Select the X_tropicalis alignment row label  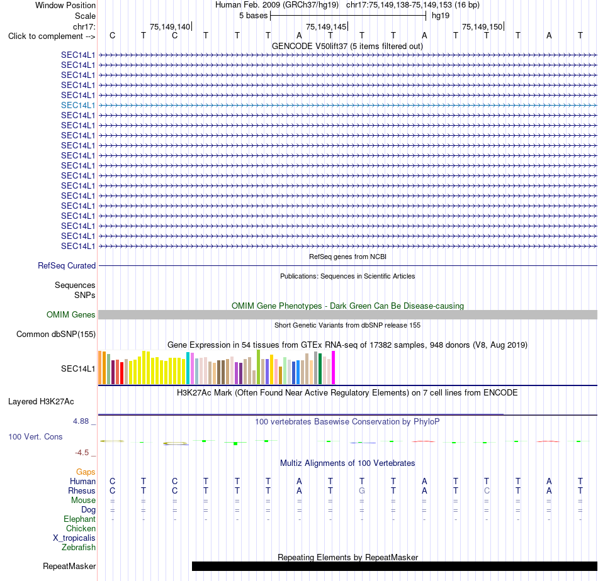(74, 538)
